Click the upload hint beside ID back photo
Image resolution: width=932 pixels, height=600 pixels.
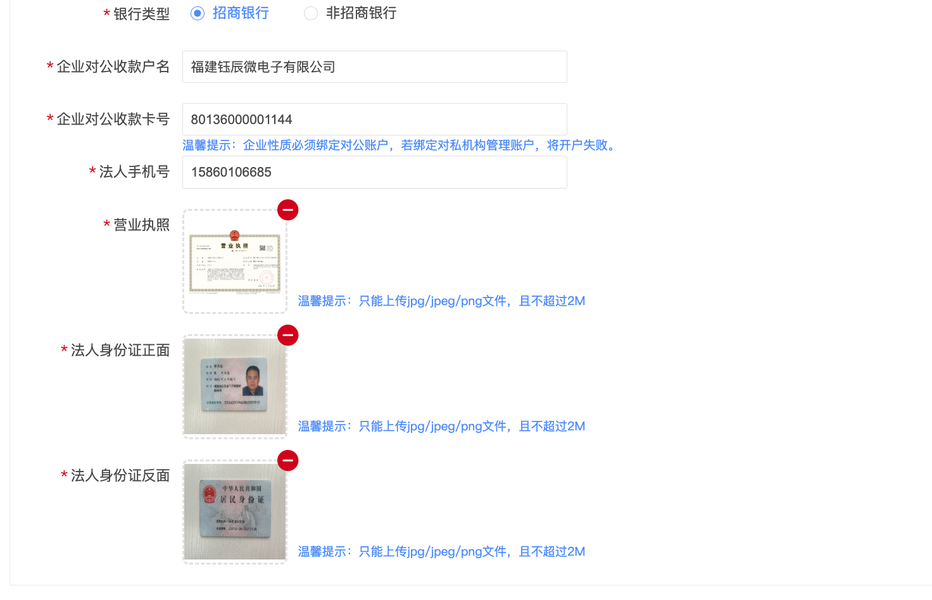coord(441,552)
